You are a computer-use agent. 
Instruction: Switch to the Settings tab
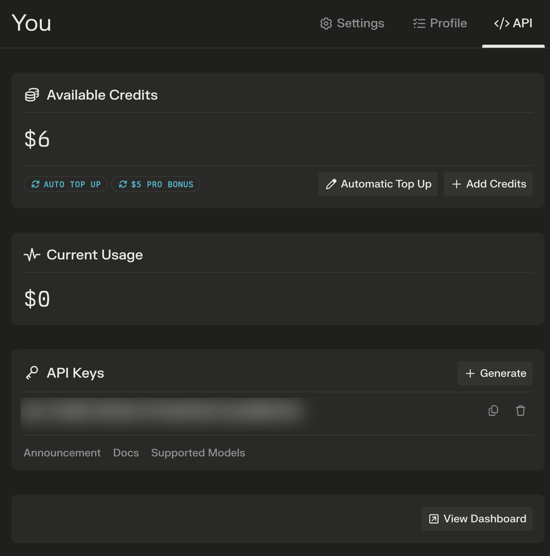tap(352, 23)
